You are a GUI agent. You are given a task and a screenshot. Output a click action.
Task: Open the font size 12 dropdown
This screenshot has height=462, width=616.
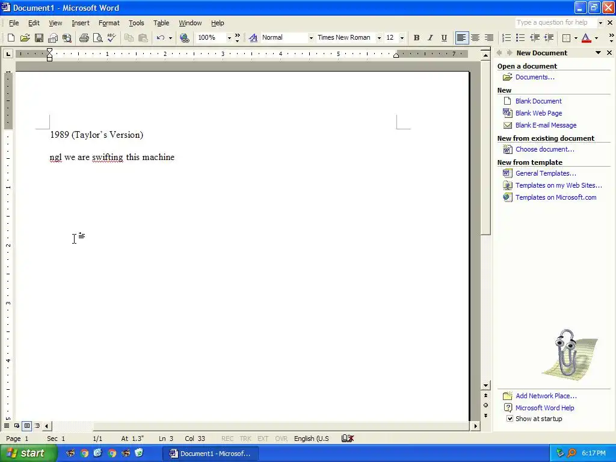pyautogui.click(x=402, y=38)
